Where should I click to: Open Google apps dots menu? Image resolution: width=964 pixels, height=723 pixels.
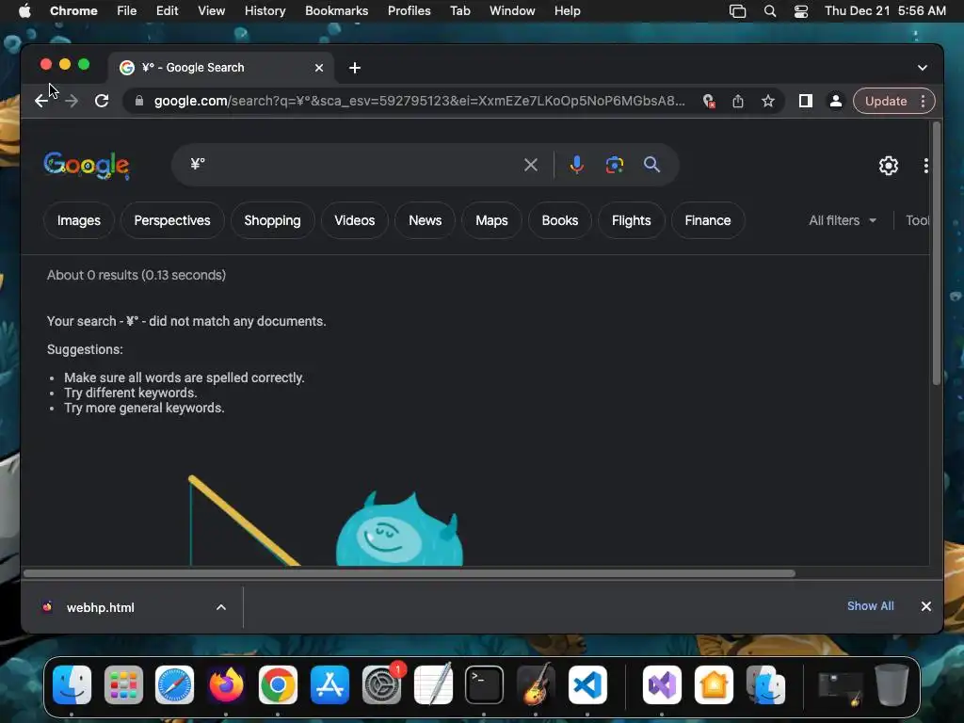tap(926, 166)
